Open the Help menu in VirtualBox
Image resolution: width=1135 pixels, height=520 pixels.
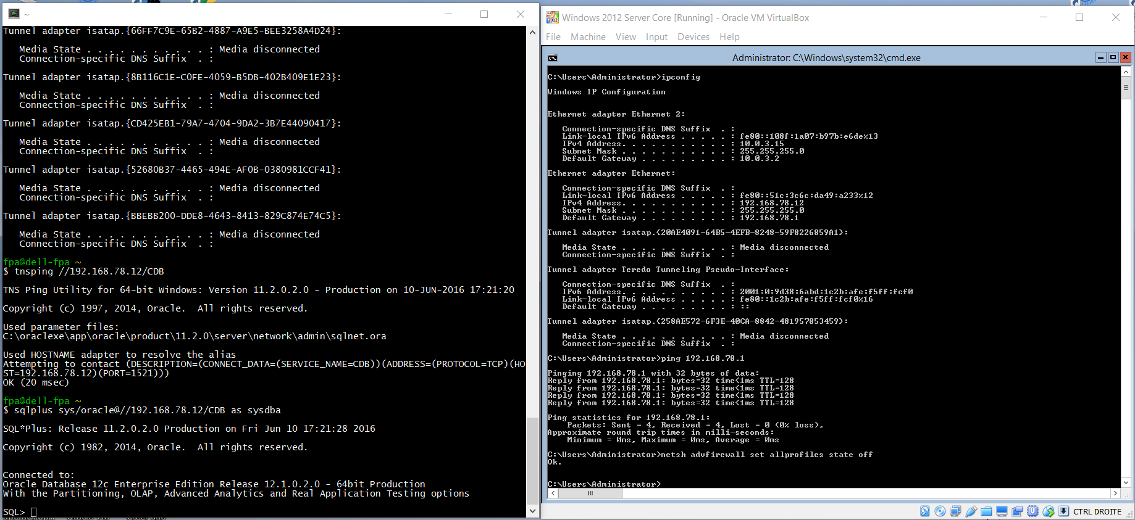(x=729, y=37)
